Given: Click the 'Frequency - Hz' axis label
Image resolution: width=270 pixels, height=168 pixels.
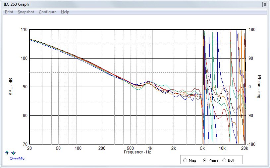Looking at the screenshot, I should 137,152.
